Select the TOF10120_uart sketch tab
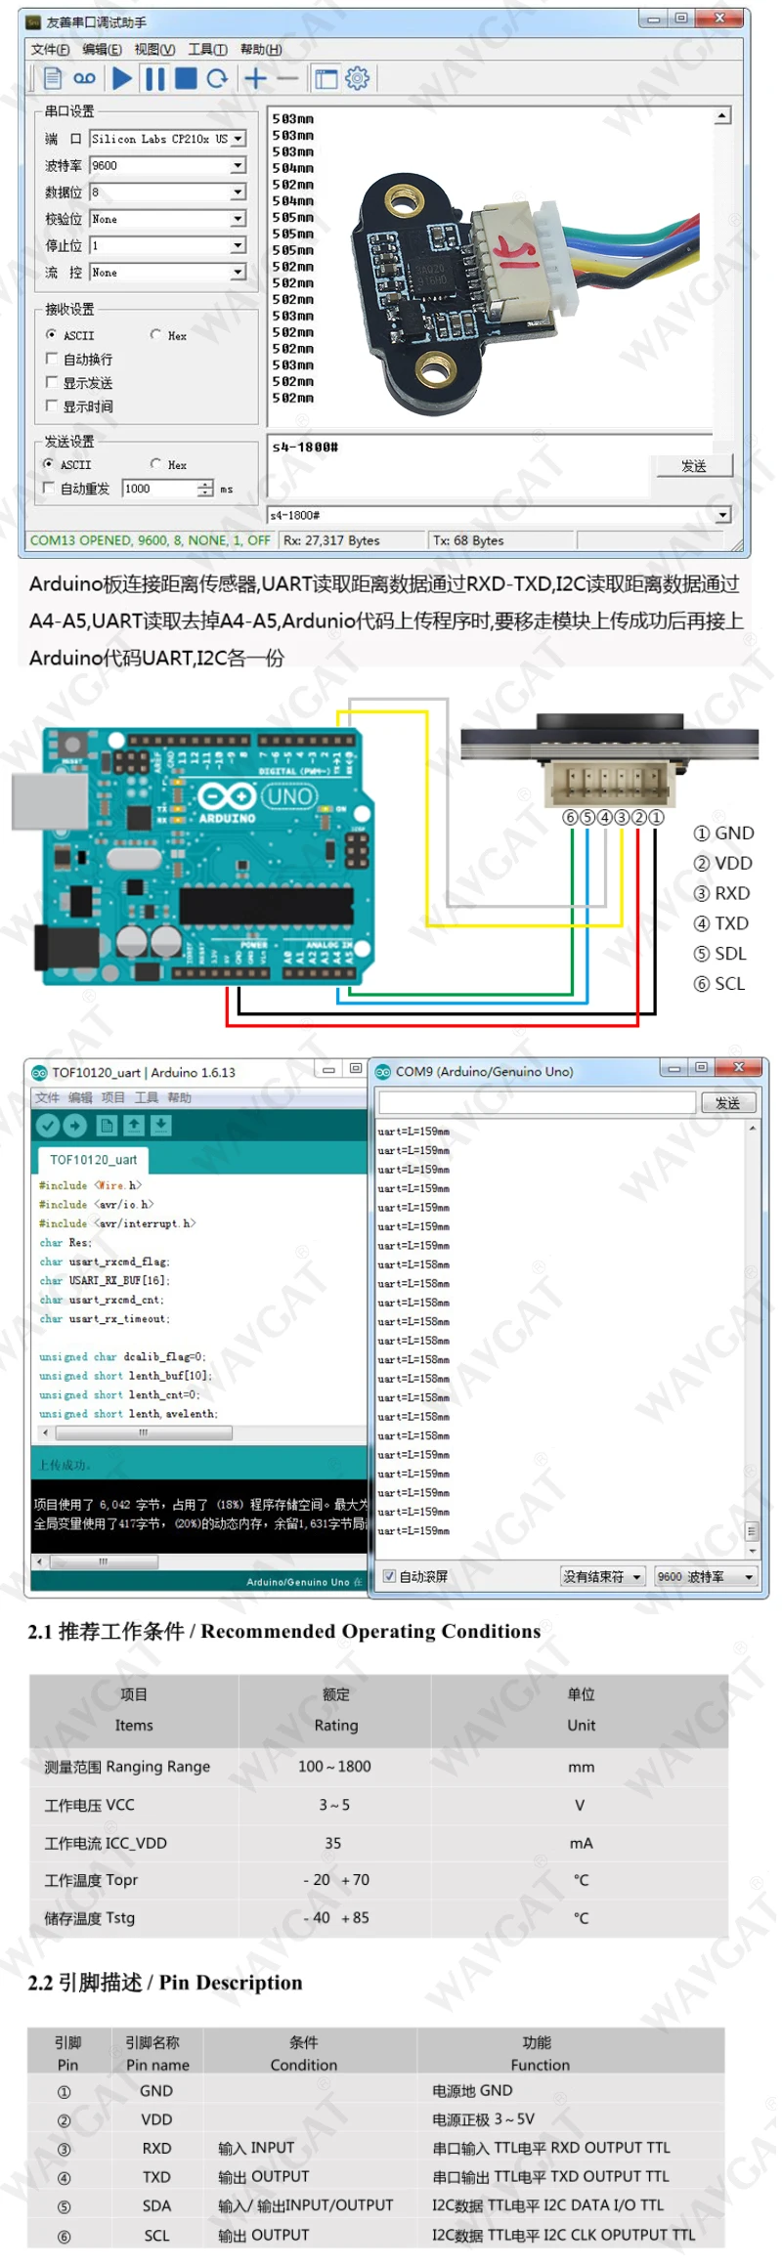Screen dimensions: 782x2266 [x=93, y=1160]
